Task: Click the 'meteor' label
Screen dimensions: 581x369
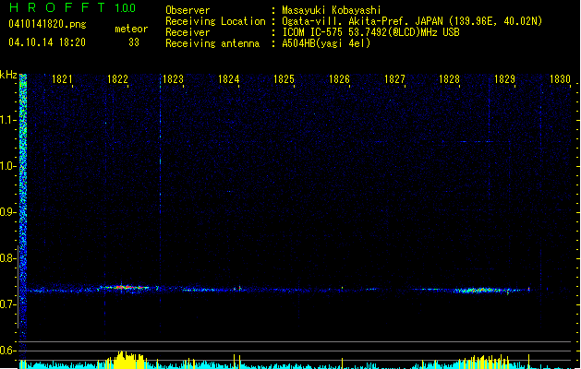Action: (131, 29)
